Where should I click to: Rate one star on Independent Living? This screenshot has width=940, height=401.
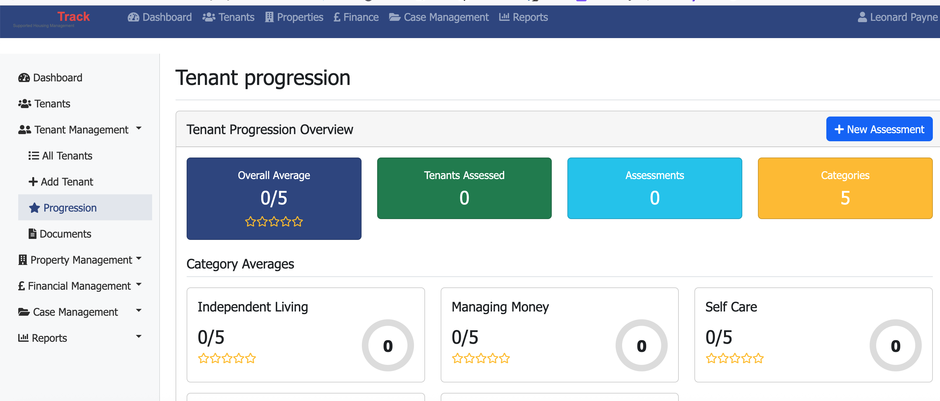point(203,358)
